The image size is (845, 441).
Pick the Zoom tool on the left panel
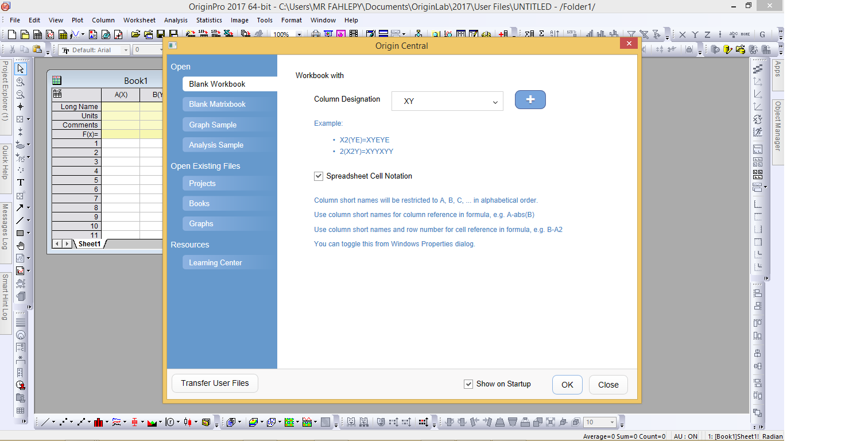tap(21, 81)
